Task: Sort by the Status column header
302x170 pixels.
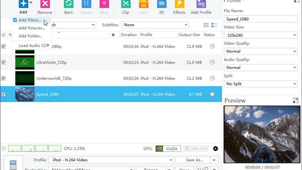Action: click(x=209, y=35)
